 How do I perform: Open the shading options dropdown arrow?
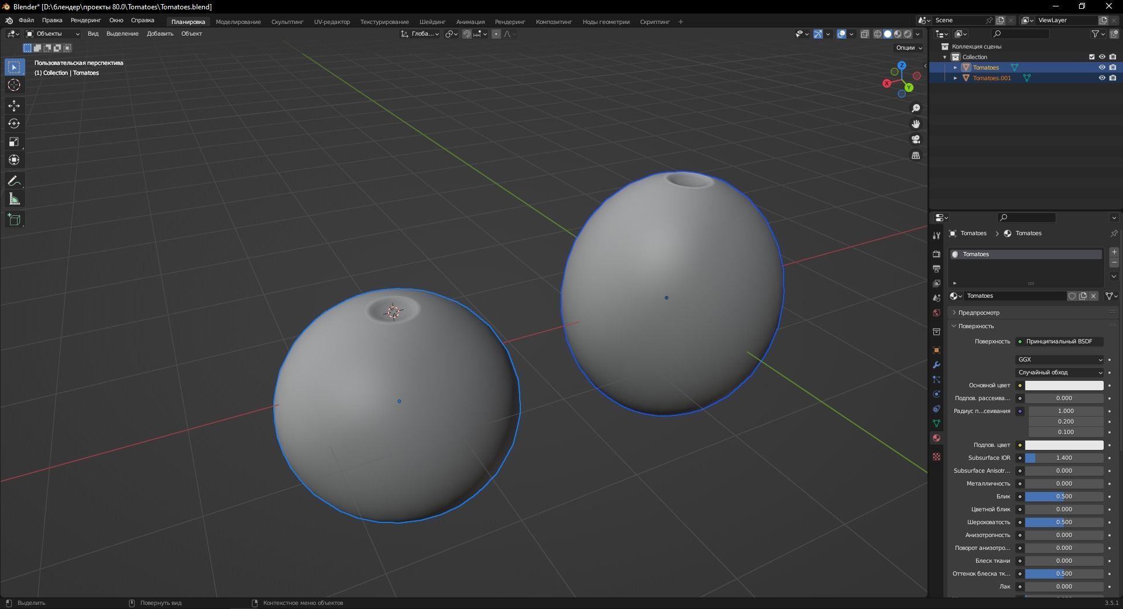coord(918,34)
